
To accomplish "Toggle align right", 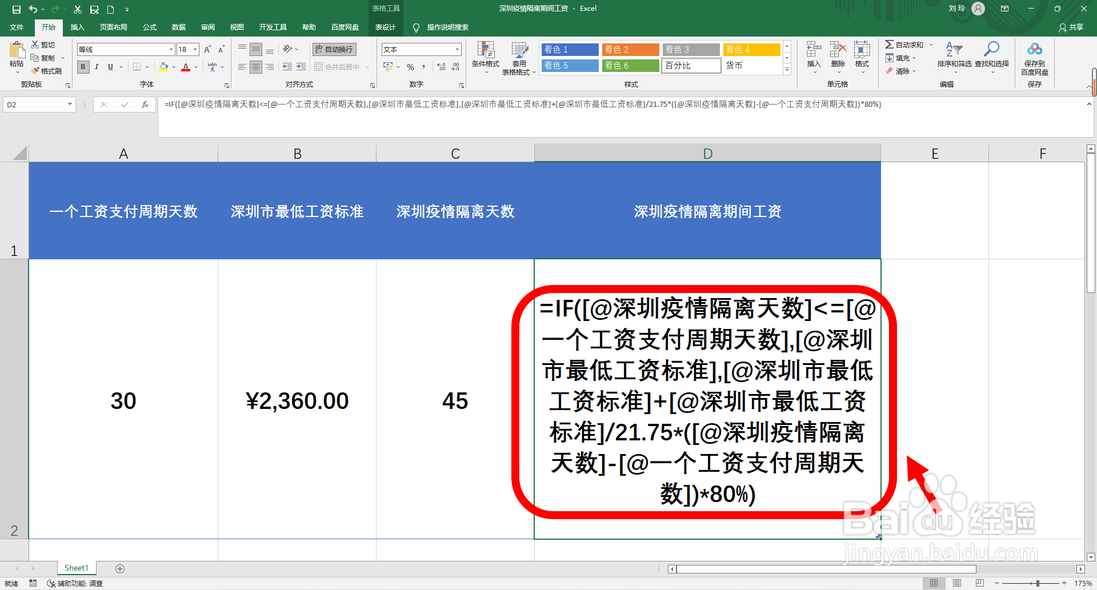I will (x=270, y=67).
